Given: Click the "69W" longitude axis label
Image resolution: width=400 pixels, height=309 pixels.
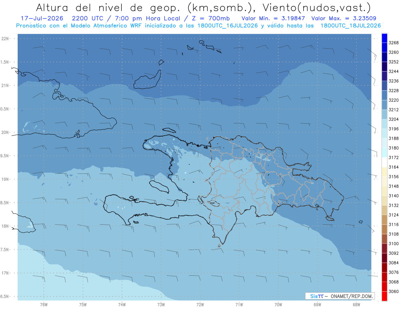Looking at the screenshot, I should (317, 304).
